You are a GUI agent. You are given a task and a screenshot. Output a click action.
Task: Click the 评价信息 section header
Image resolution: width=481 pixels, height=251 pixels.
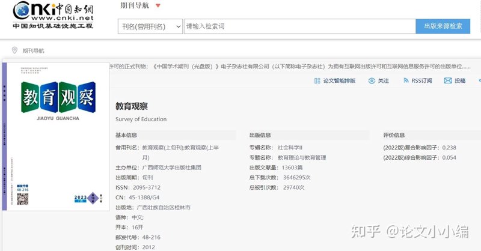pyautogui.click(x=394, y=135)
